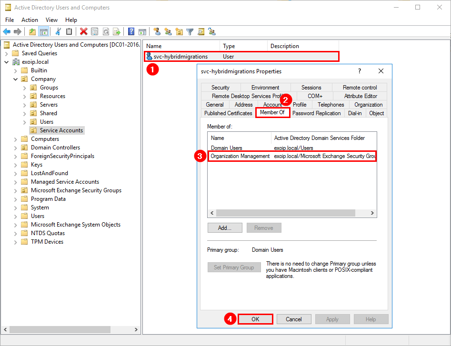
Task: Click the Description column header
Action: click(303, 46)
